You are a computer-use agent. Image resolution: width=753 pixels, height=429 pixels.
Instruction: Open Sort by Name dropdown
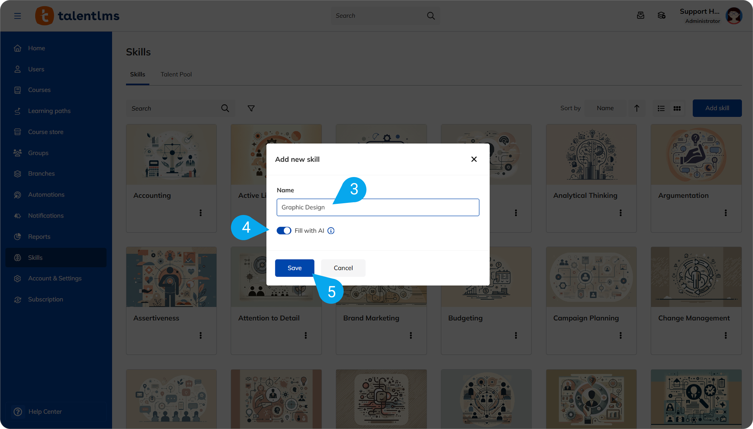point(605,108)
